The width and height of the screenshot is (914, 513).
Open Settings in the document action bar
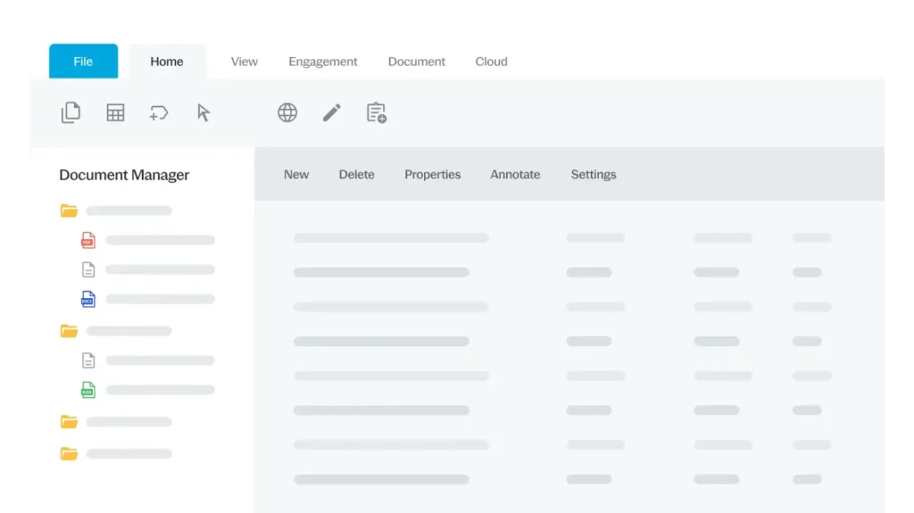point(594,175)
